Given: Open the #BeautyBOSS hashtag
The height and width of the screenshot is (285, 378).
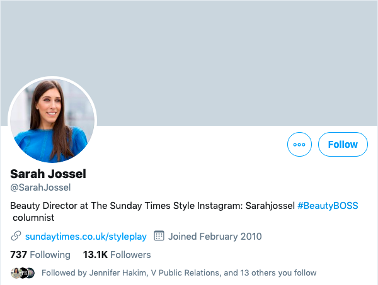Looking at the screenshot, I should pyautogui.click(x=328, y=206).
